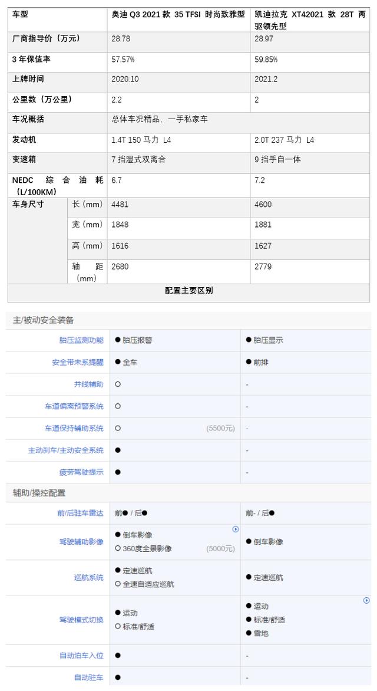Select the 车身尺寸 row label
This screenshot has height=691, width=377.
28,205
